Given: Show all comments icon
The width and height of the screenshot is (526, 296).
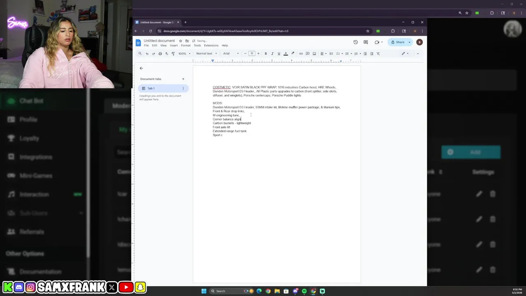Looking at the screenshot, I should click(366, 42).
